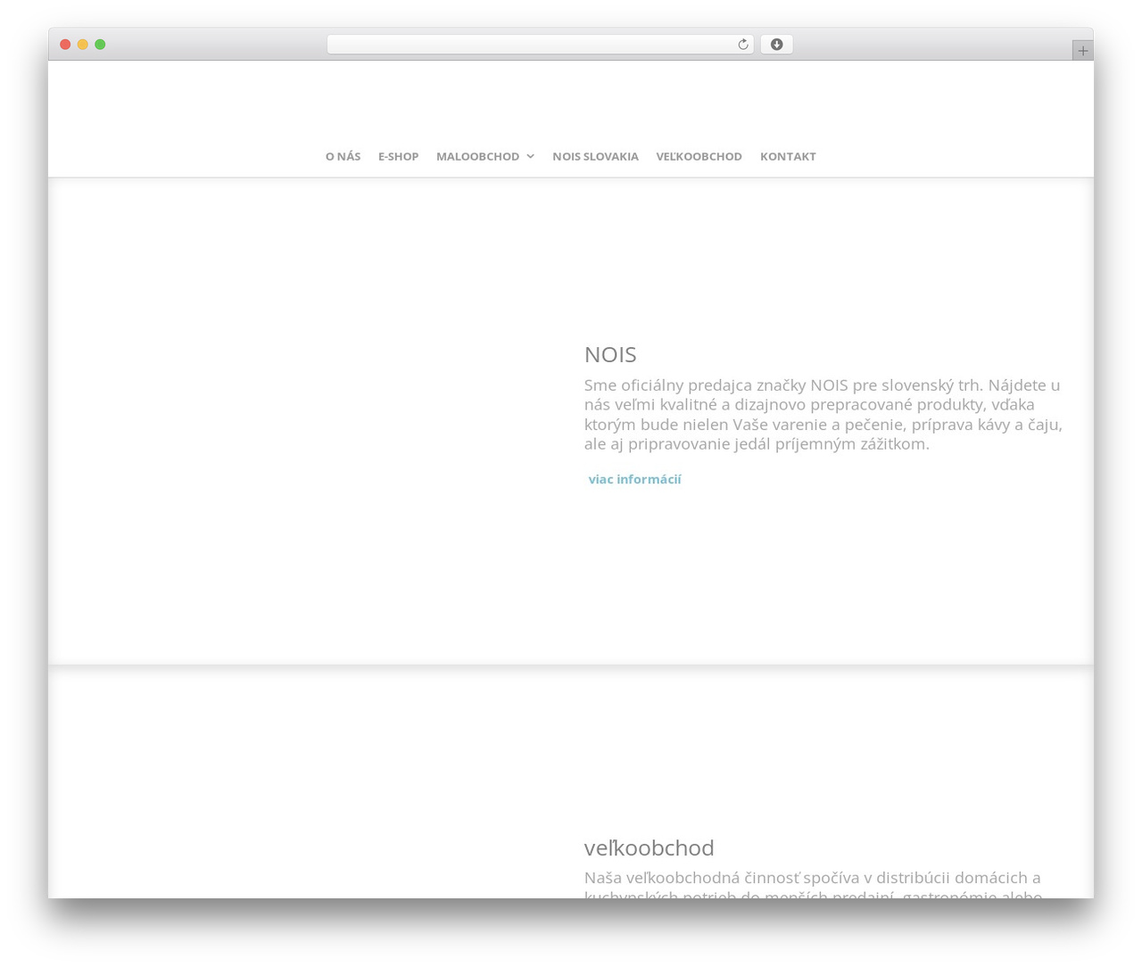Click the reload page icon

(742, 45)
